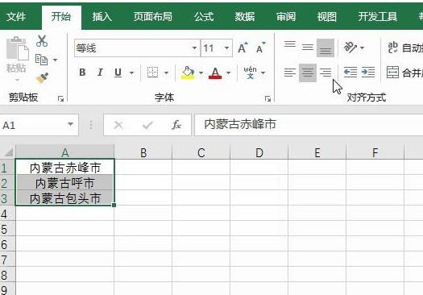
Task: Open the font size 11 dropdown
Action: click(x=226, y=48)
